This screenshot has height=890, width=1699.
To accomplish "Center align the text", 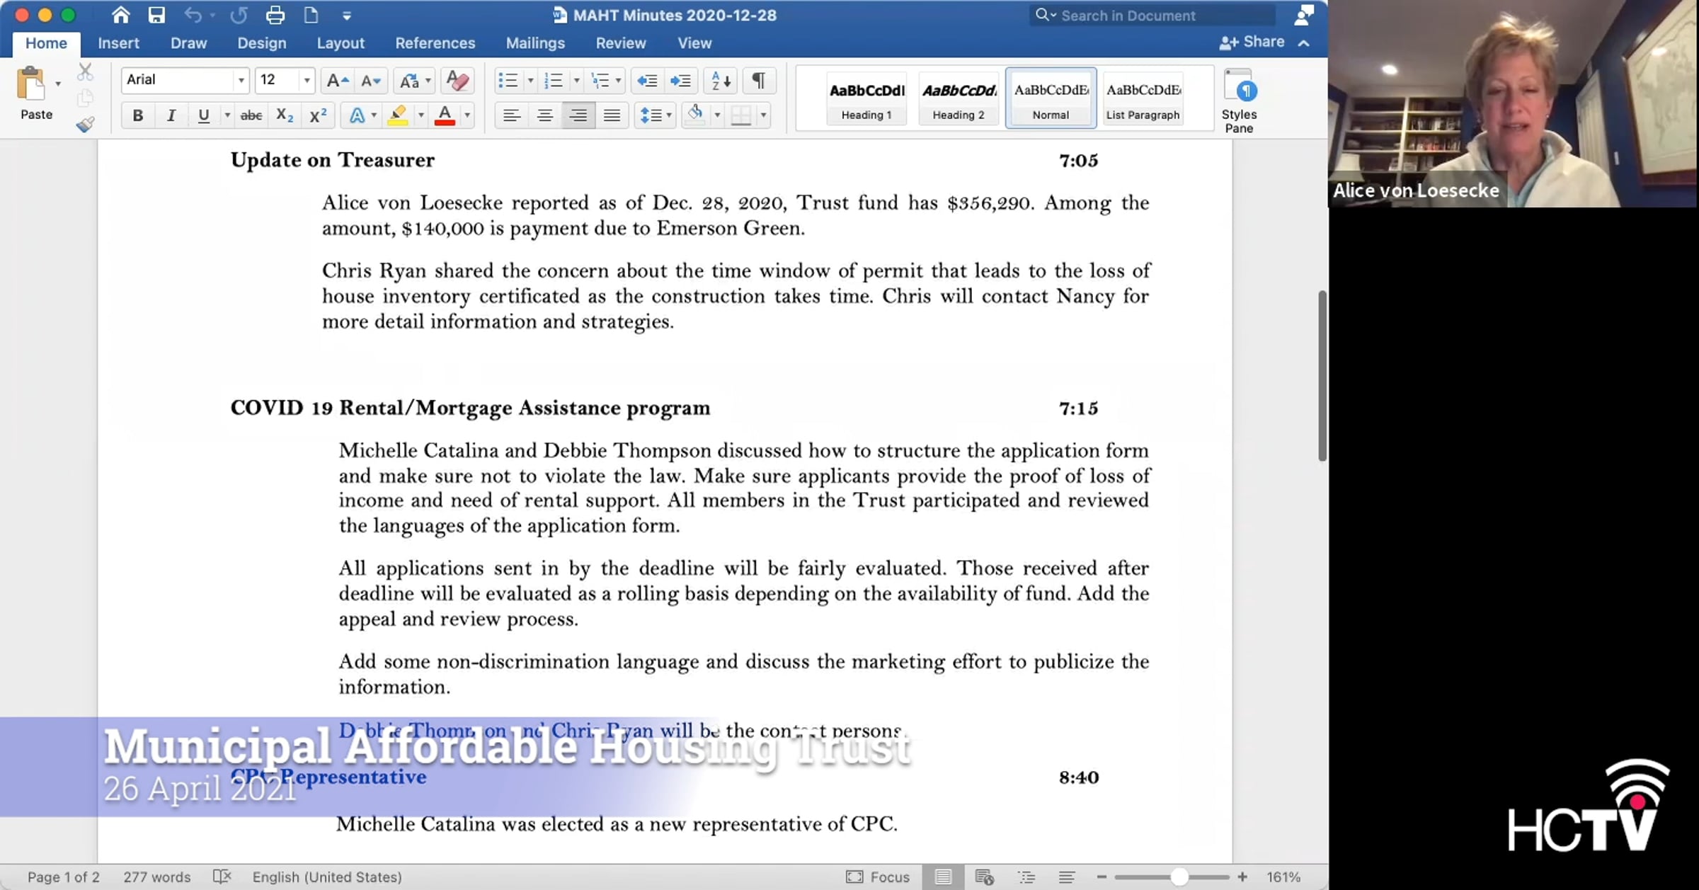I will 544,115.
